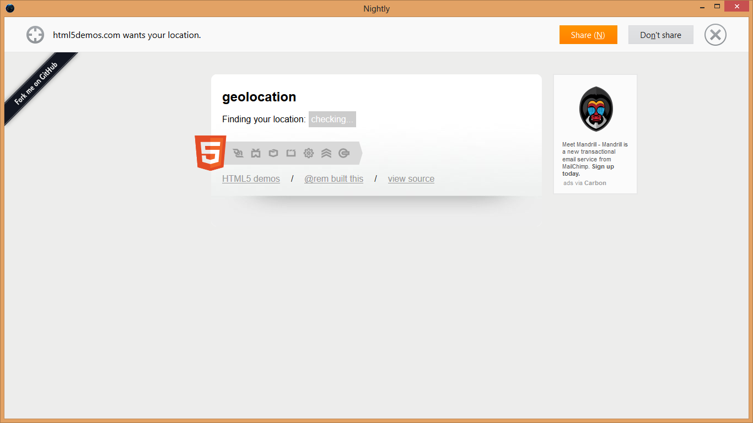Open the HTML5 demos link
Viewport: 753px width, 423px height.
tap(251, 178)
